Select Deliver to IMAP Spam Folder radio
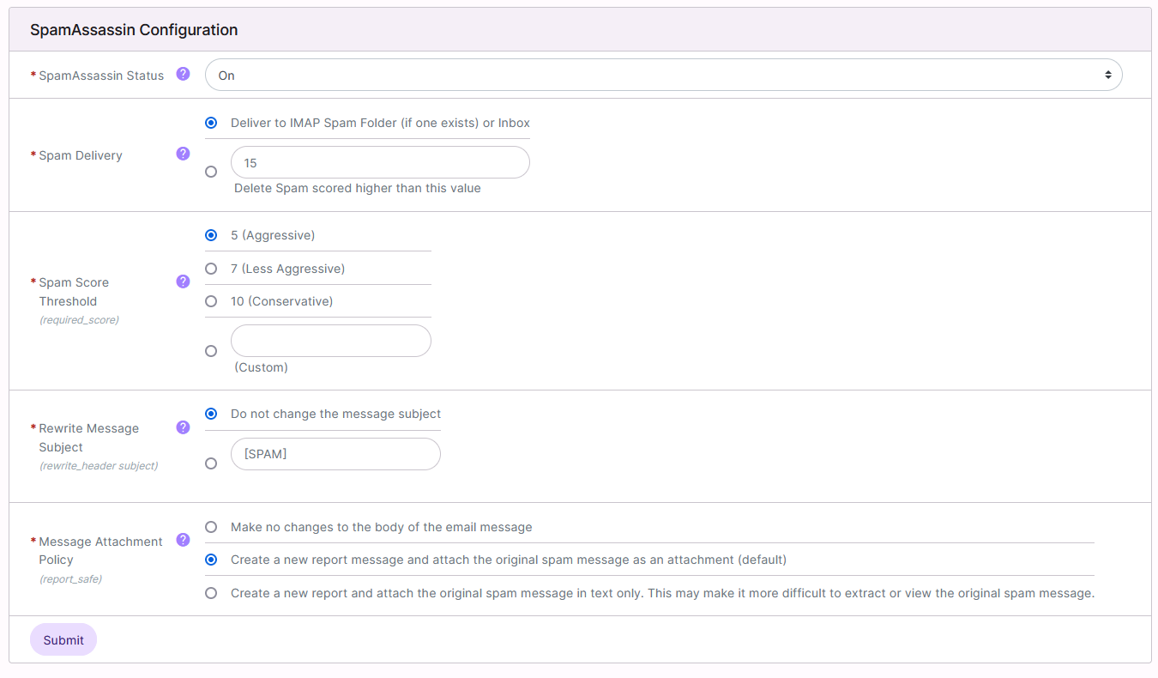Viewport: 1158px width, 678px height. [x=211, y=123]
